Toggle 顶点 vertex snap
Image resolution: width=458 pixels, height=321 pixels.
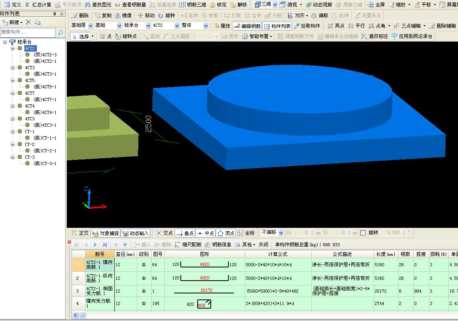[x=226, y=233]
